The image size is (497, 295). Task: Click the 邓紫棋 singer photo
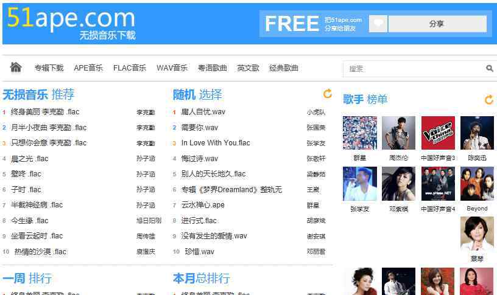(x=398, y=184)
